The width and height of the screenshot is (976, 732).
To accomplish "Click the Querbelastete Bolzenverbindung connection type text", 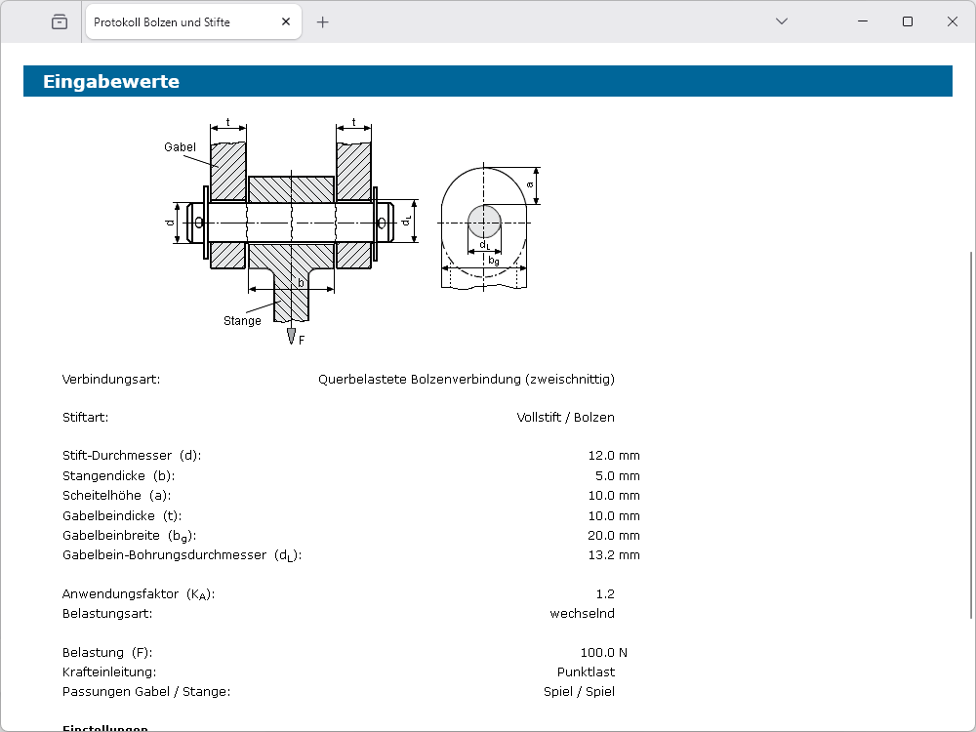I will point(466,379).
